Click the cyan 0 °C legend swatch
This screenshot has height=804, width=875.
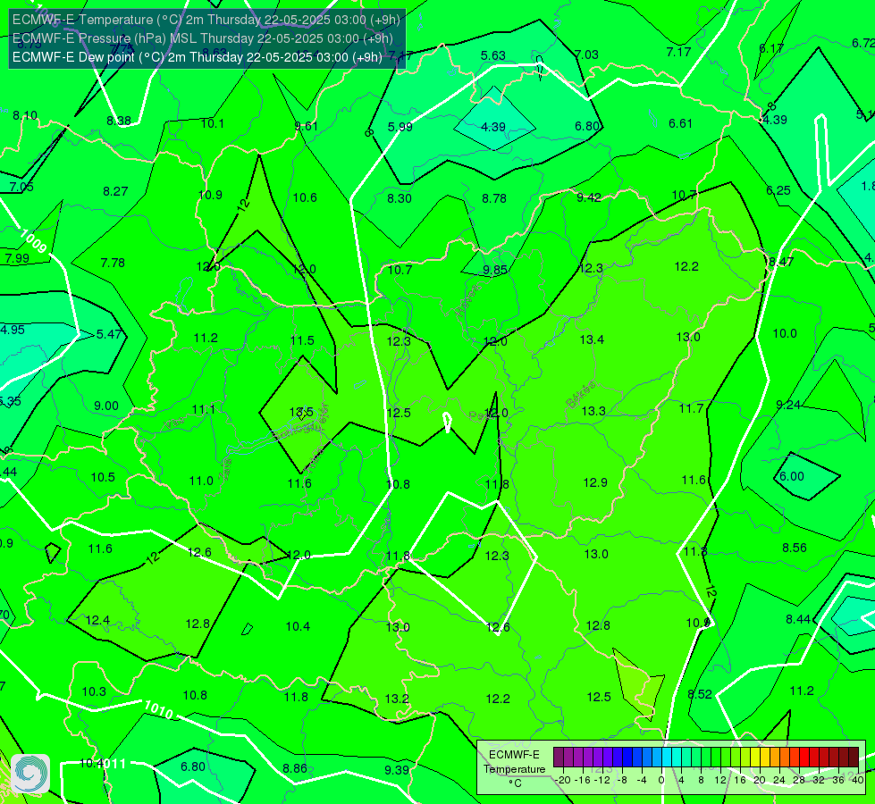click(x=666, y=758)
